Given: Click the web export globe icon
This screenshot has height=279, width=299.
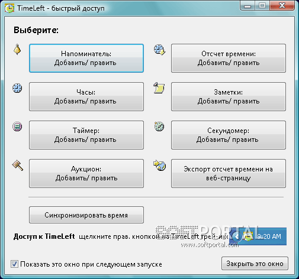Looking at the screenshot, I should tap(159, 165).
